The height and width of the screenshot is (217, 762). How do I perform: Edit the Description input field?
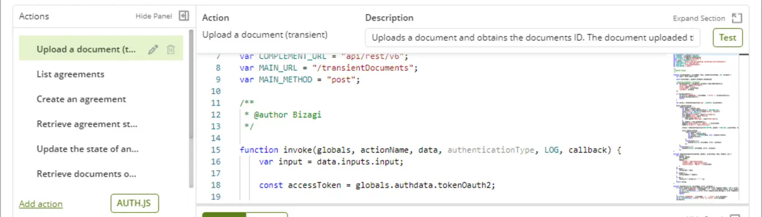(x=533, y=38)
